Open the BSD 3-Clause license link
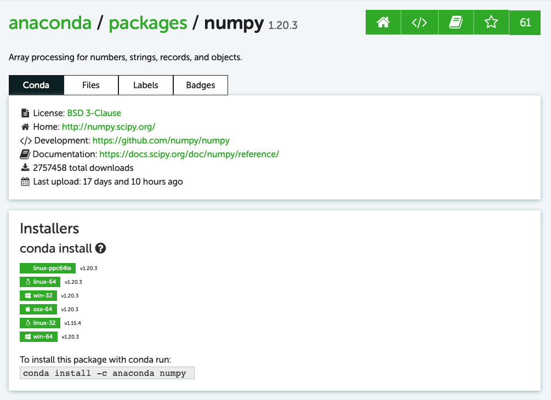551x400 pixels. (94, 113)
